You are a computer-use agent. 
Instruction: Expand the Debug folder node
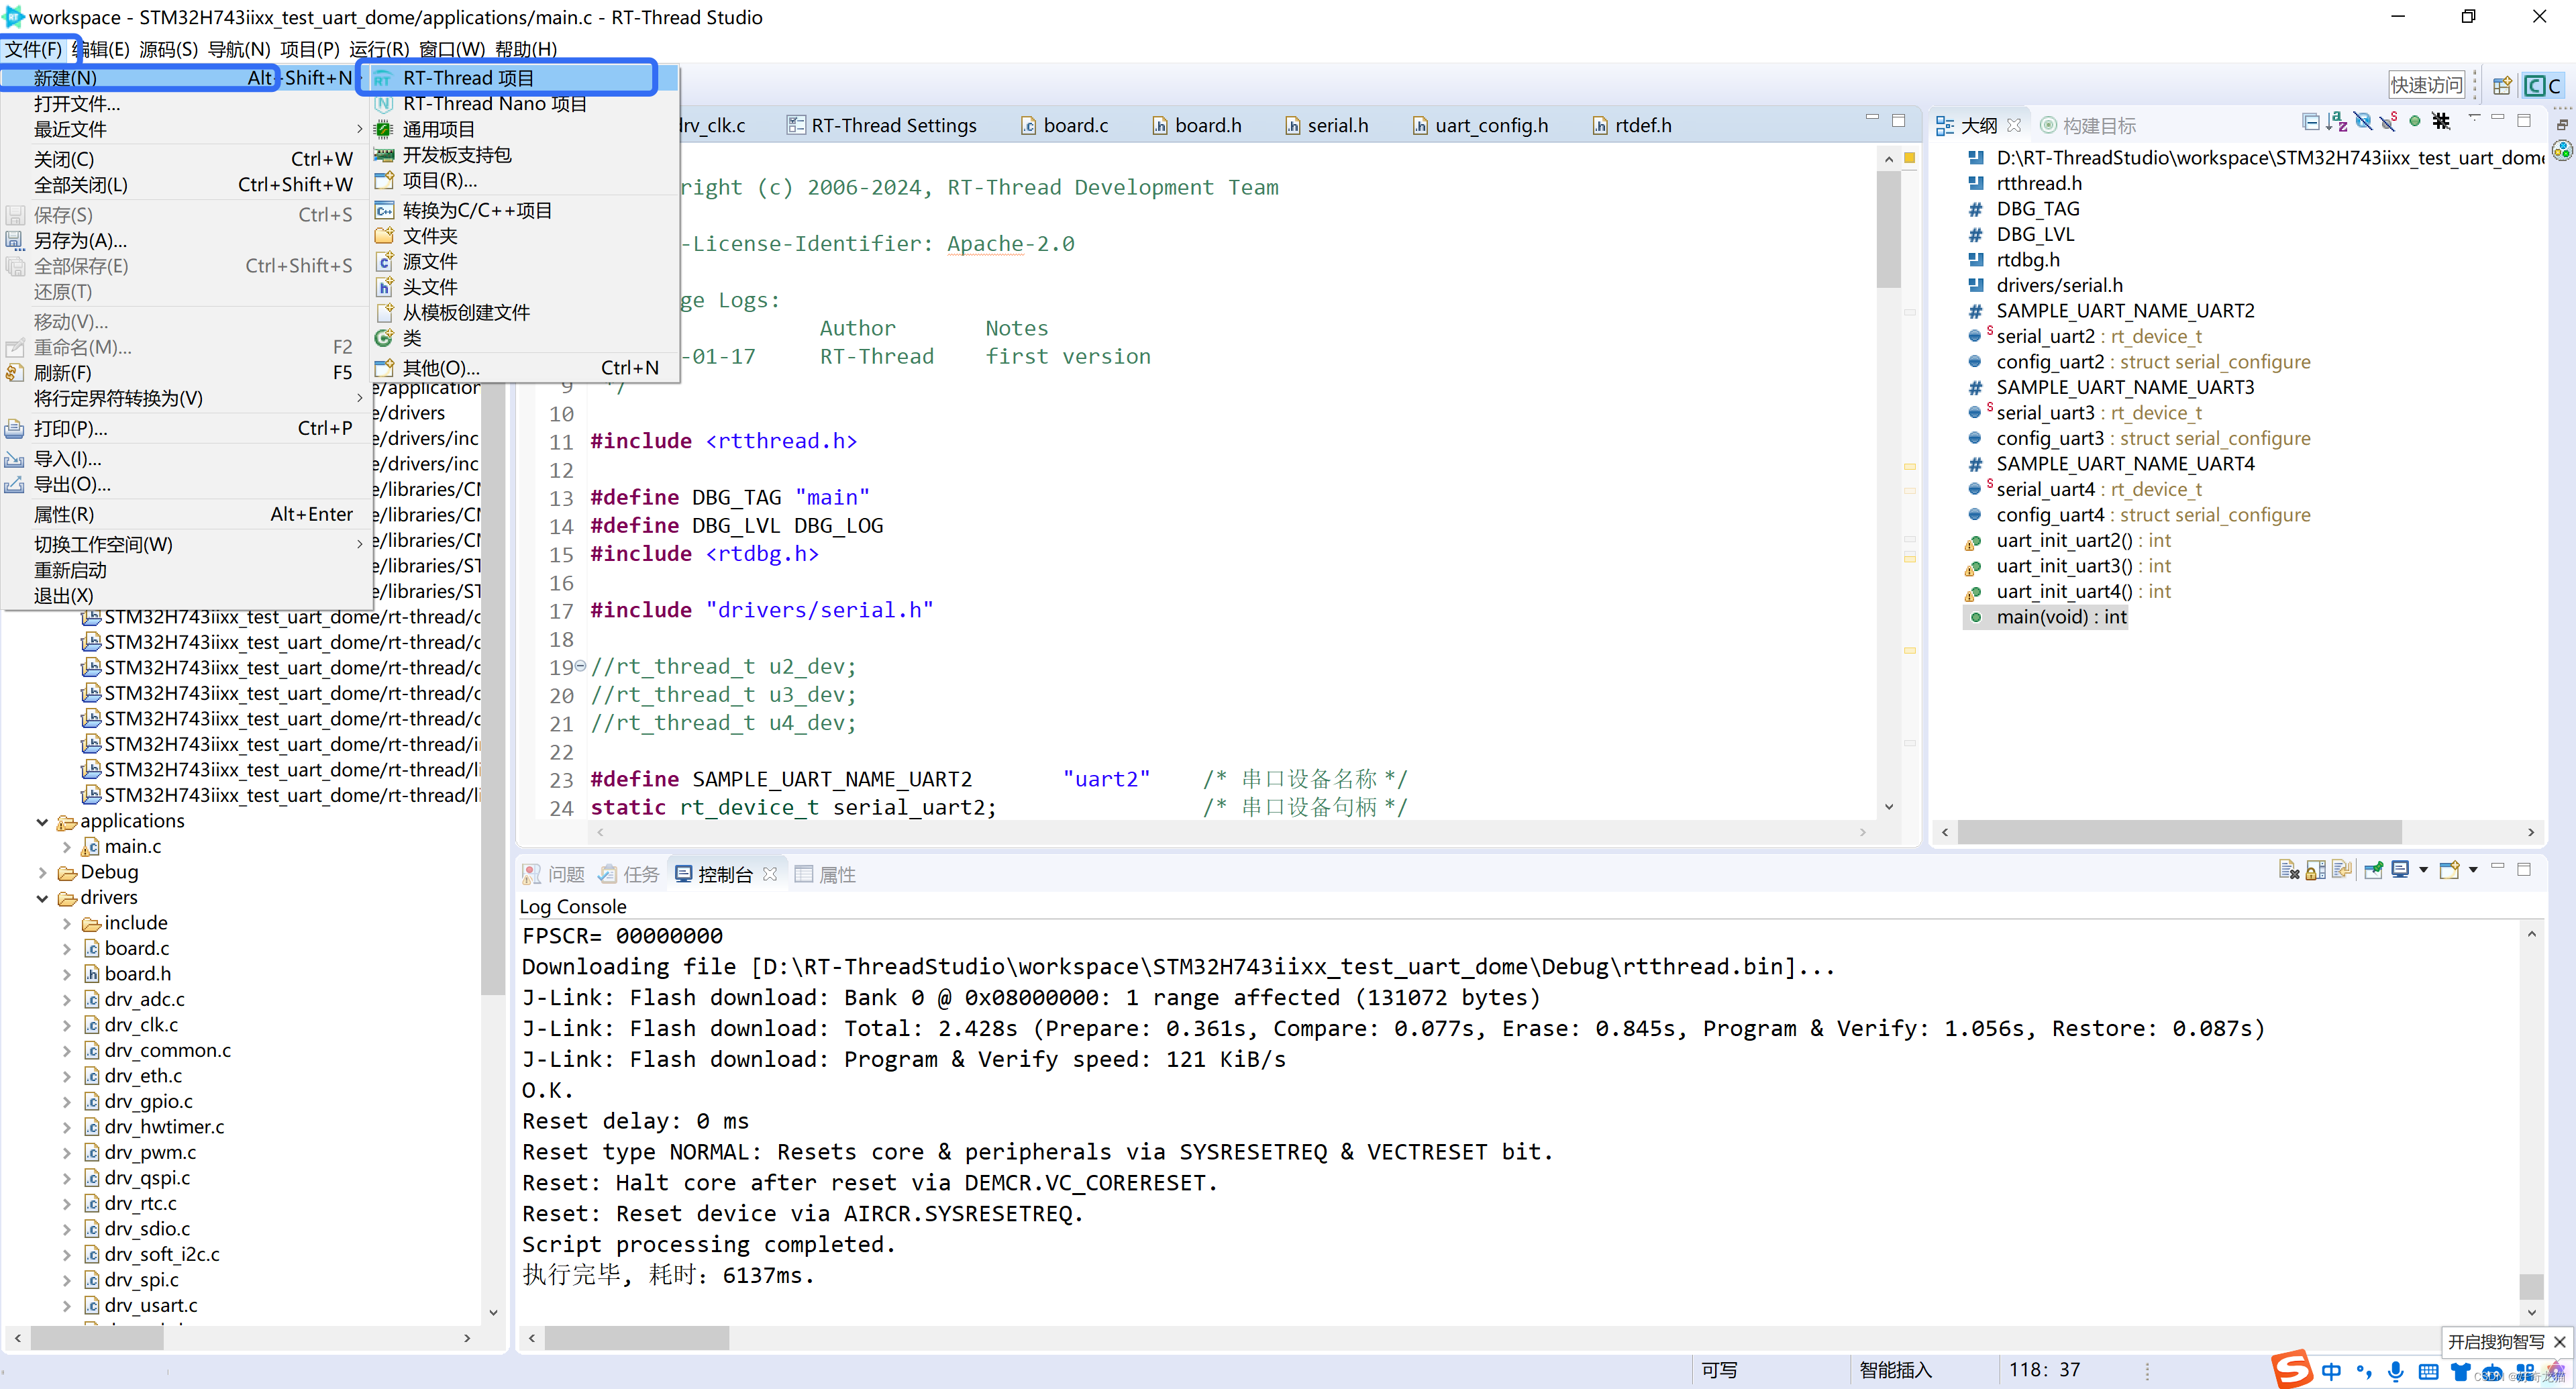coord(42,873)
